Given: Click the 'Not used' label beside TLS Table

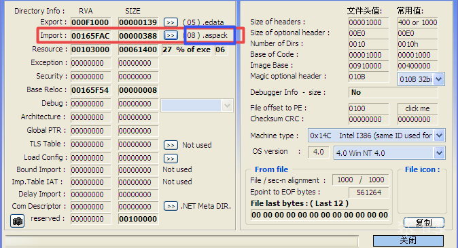Looking at the screenshot, I should point(197,145).
